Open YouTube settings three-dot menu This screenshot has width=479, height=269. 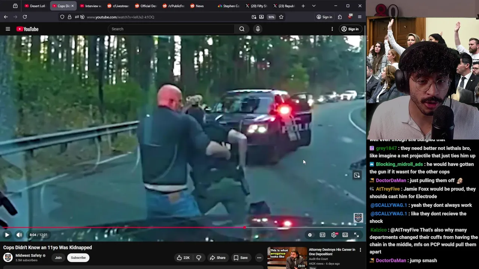coord(332,29)
